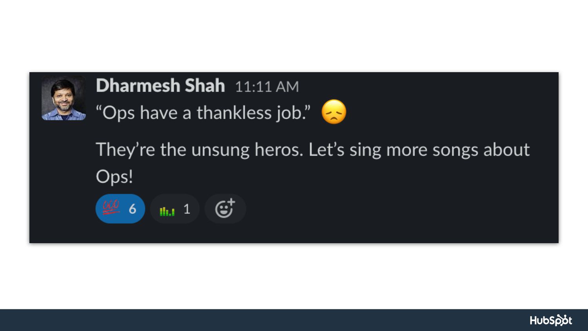Viewport: 588px width, 331px height.
Task: Click the sad face emoji
Action: click(x=334, y=112)
